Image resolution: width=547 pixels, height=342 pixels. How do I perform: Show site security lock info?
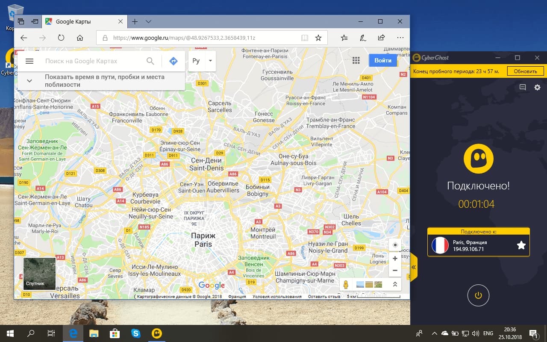click(x=105, y=38)
